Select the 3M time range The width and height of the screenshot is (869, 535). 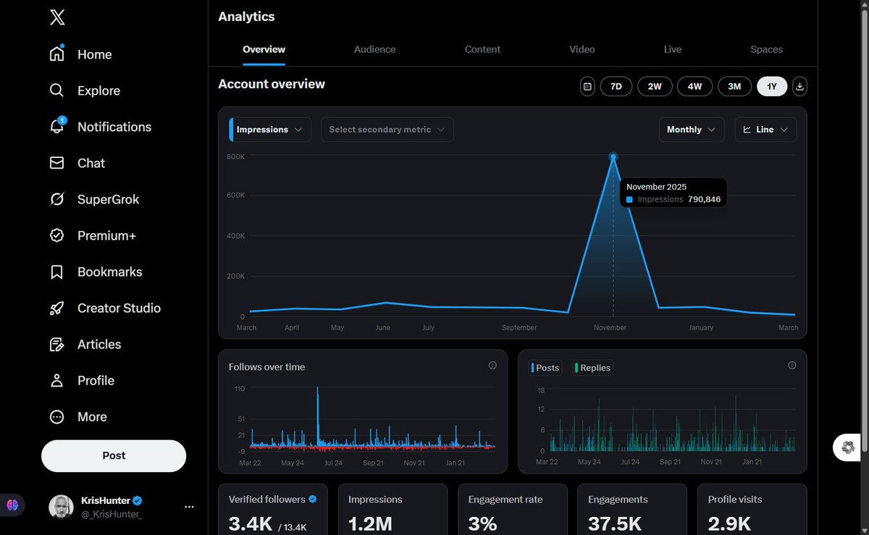tap(734, 86)
